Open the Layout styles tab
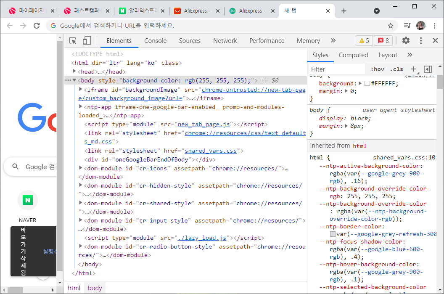 point(388,55)
